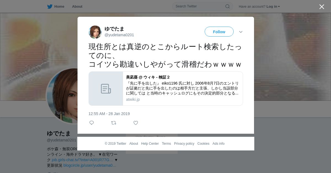Image resolution: width=331 pixels, height=173 pixels.
Task: Reply to the tweet
Action: click(x=92, y=123)
